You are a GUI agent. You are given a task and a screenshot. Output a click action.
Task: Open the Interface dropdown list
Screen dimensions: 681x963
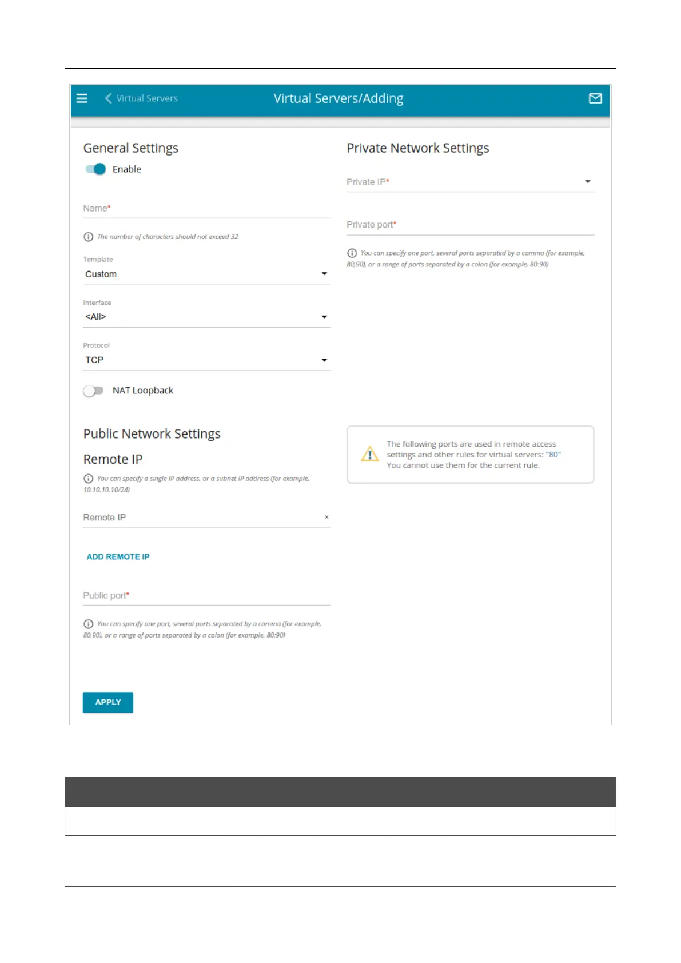click(206, 317)
